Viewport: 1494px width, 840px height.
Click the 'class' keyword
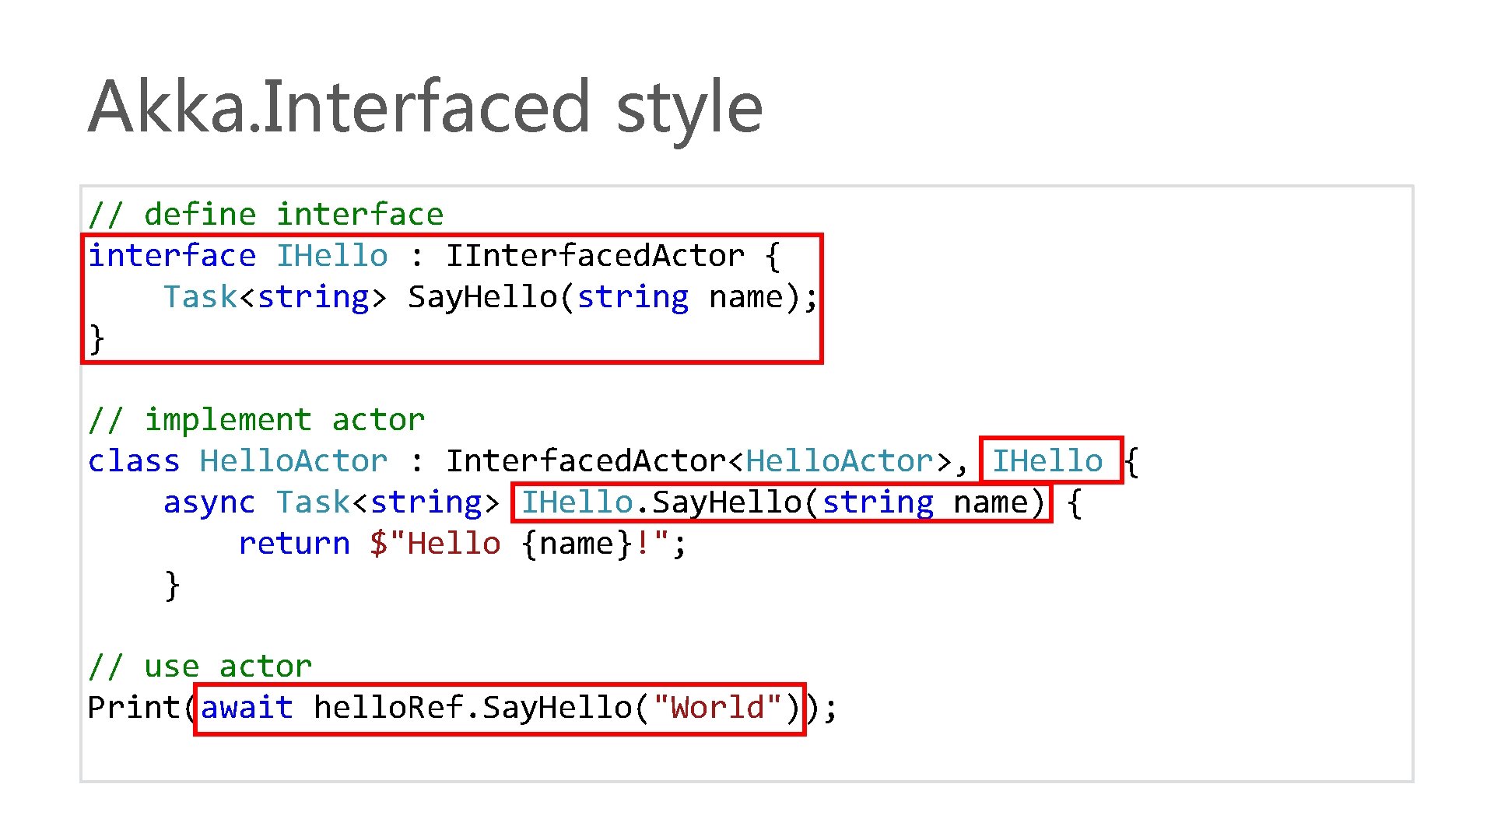click(134, 460)
